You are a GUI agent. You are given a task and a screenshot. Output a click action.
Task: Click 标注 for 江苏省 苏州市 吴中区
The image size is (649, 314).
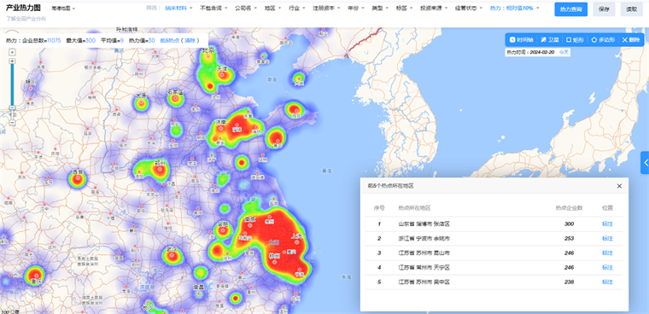(607, 282)
